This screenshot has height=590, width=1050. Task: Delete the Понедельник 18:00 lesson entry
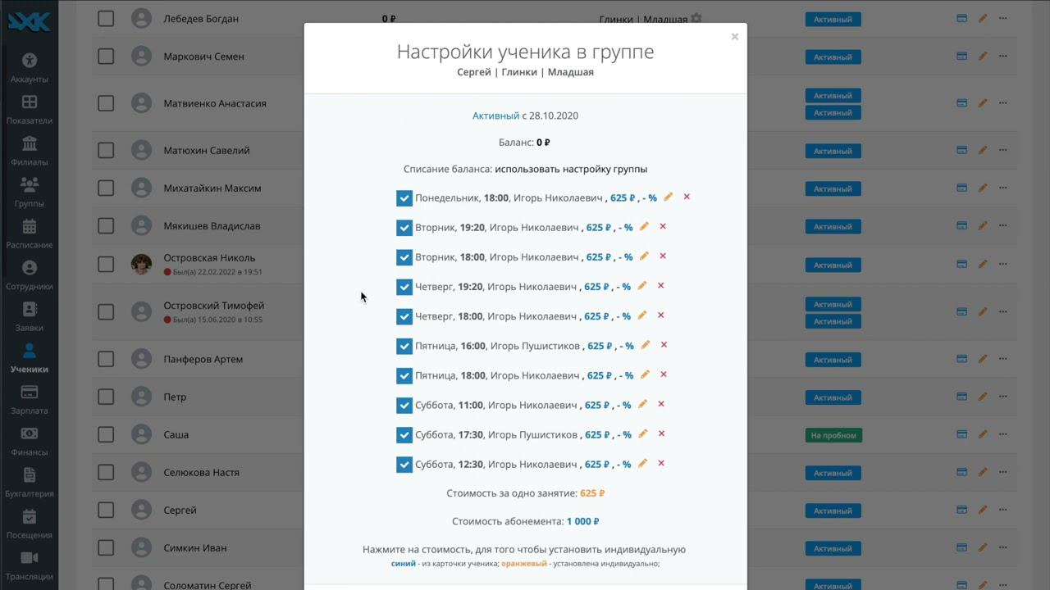tap(687, 197)
